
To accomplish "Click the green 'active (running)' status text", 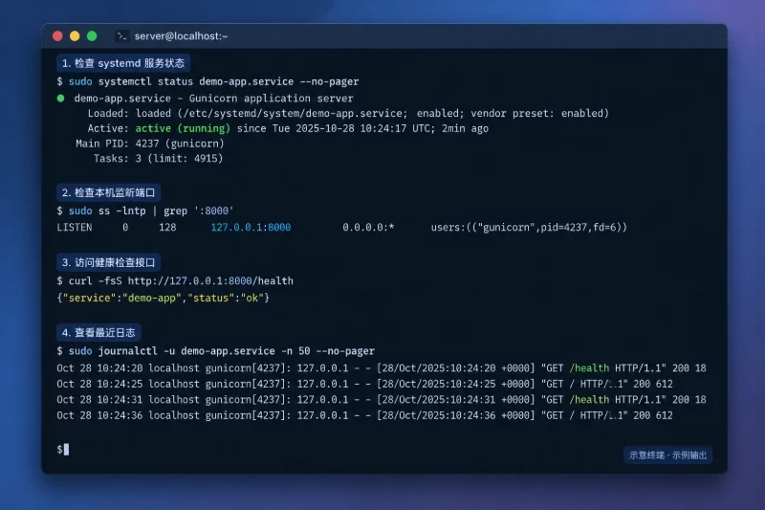I will pyautogui.click(x=183, y=128).
